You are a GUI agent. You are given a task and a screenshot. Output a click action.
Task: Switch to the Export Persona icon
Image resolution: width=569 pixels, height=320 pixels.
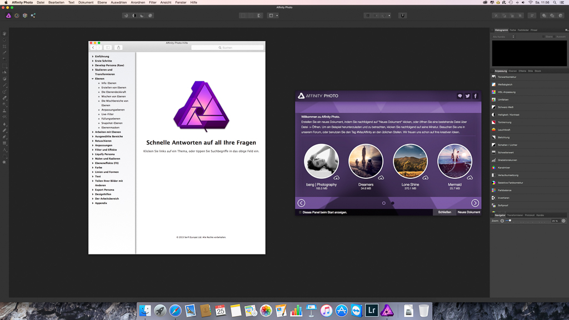33,16
